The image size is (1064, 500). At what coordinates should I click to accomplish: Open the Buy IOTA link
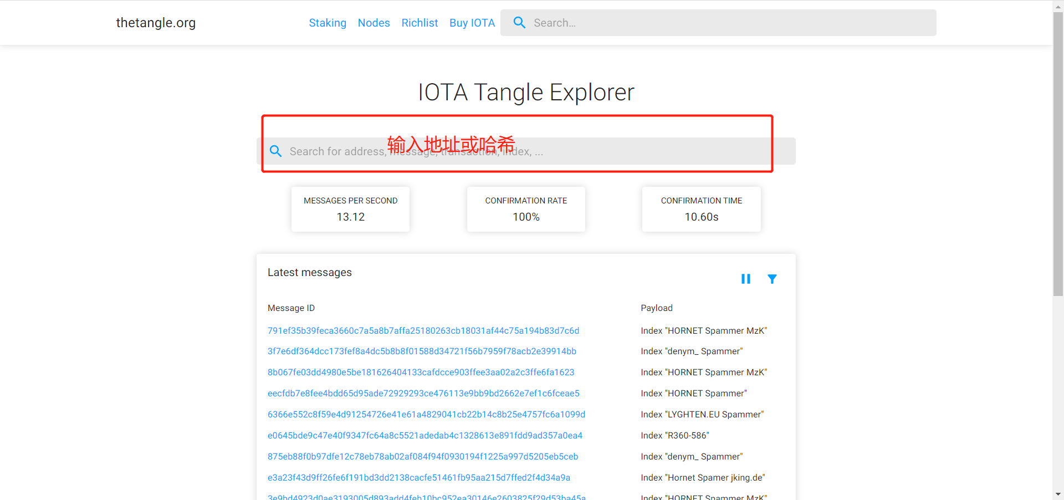pyautogui.click(x=472, y=23)
